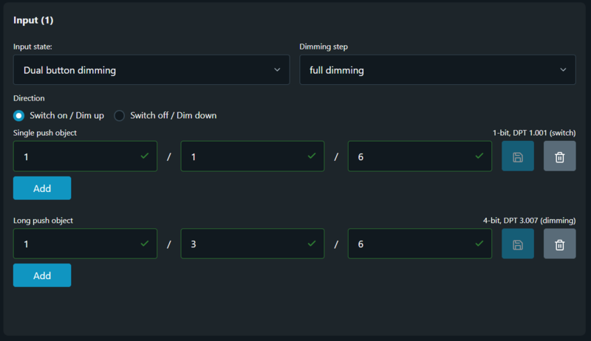Open the Dimming step dropdown
The width and height of the screenshot is (591, 341).
point(437,70)
